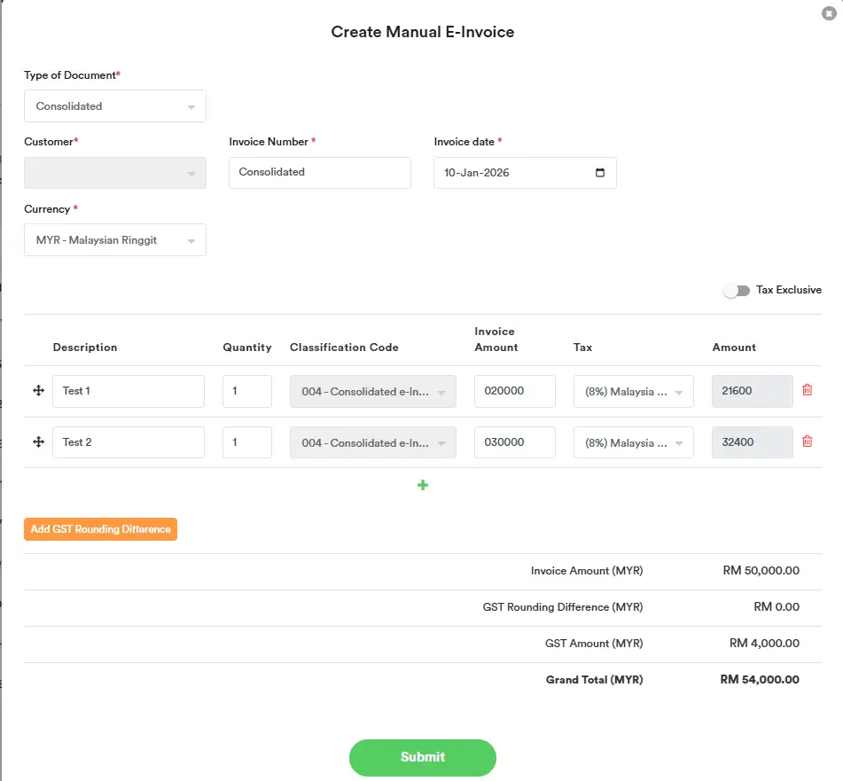
Task: Enable the Tax Exclusive toggle
Action: coord(737,290)
